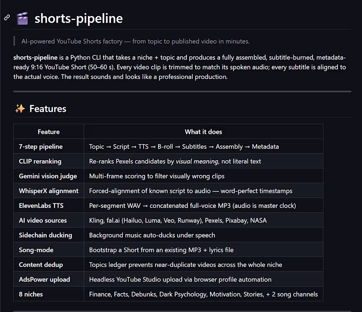Click the CLIP reranking feature cell
This screenshot has width=362, height=312.
point(49,161)
